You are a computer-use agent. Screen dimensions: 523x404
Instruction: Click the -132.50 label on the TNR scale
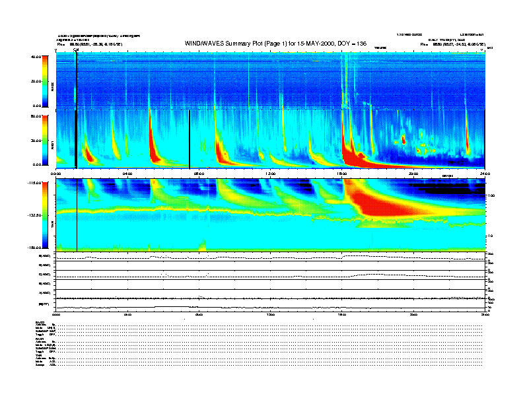[34, 215]
